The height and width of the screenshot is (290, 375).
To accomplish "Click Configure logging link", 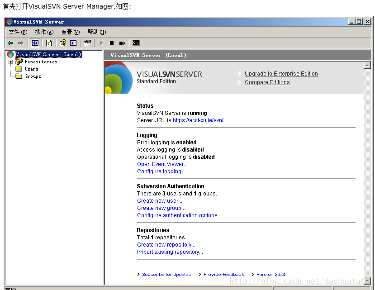I will pos(161,171).
